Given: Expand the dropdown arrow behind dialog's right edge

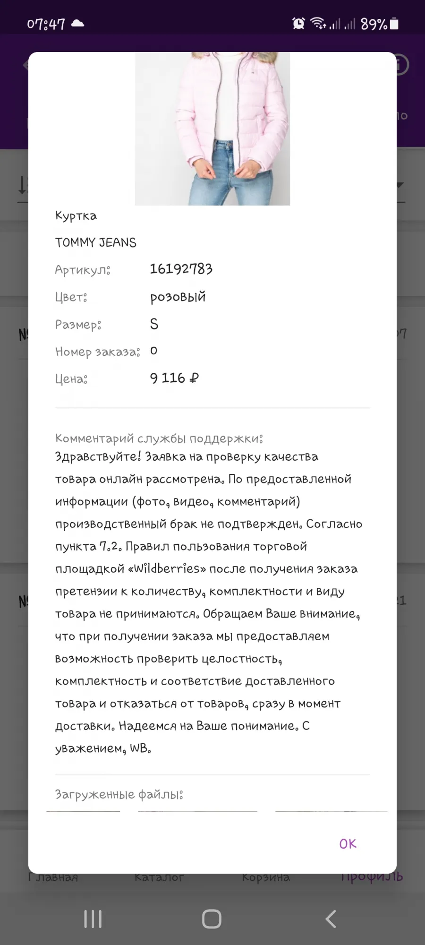Looking at the screenshot, I should 400,185.
